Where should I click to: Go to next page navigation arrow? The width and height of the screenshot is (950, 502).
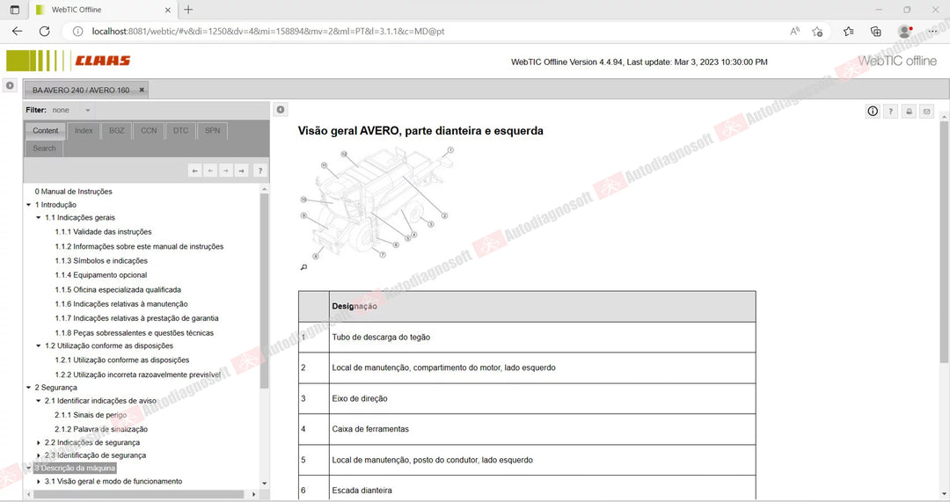click(225, 171)
